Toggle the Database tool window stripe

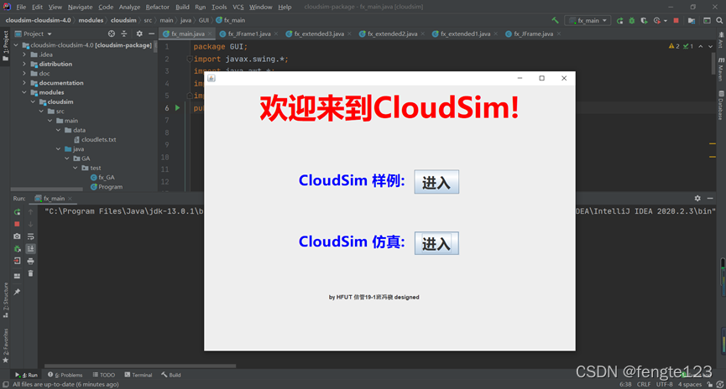pyautogui.click(x=721, y=106)
